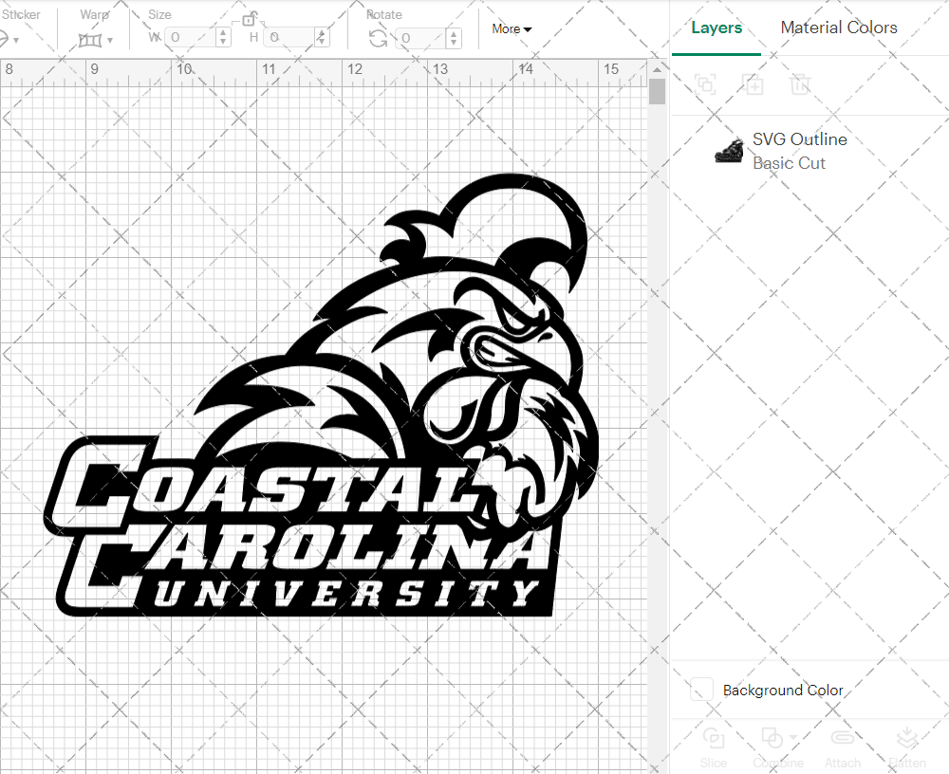Click the Rotate reset icon
The image size is (949, 774).
377,38
